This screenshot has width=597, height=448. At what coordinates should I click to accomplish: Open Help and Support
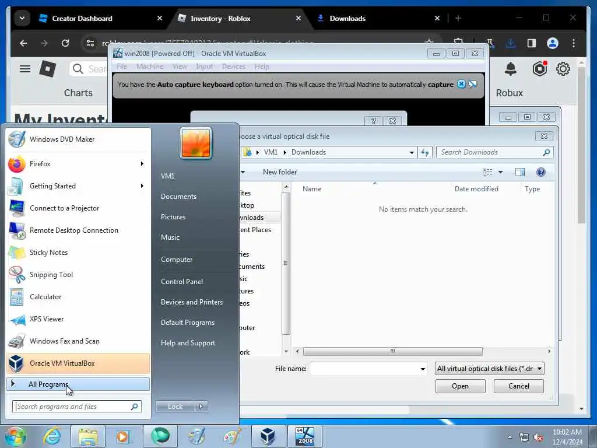coord(188,343)
